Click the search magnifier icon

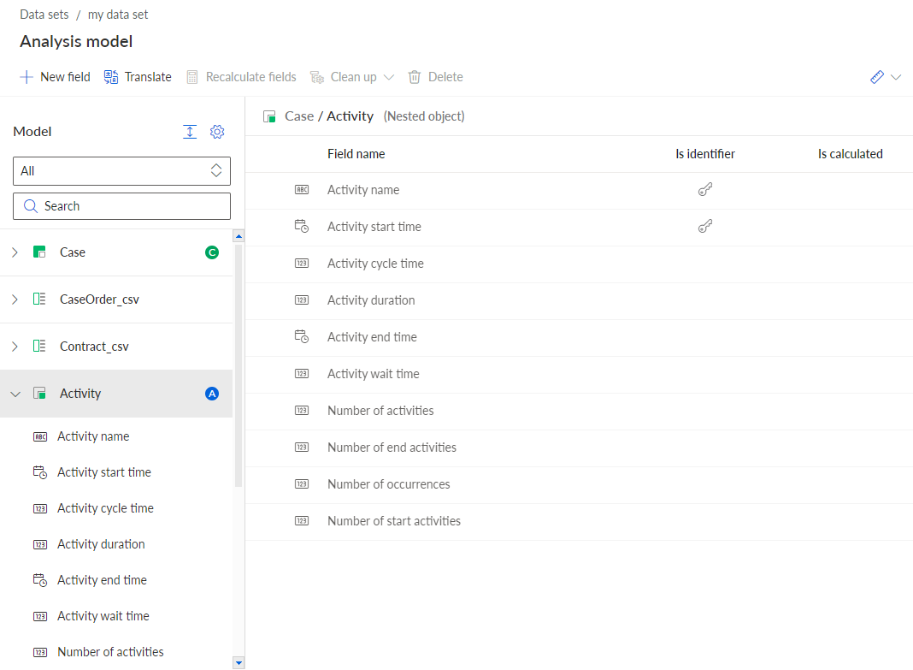point(30,206)
